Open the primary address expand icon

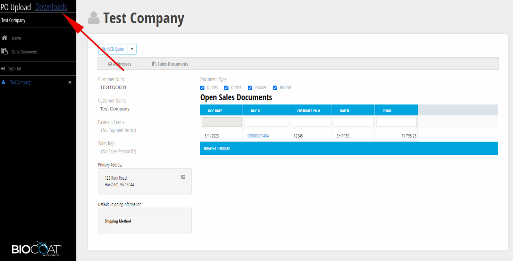pos(183,177)
